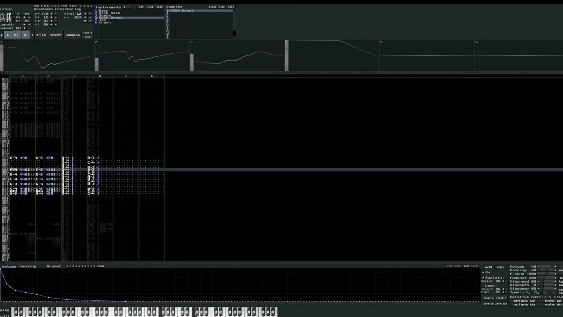
Task: Switch to the volume envelope tab
Action: (x=9, y=266)
